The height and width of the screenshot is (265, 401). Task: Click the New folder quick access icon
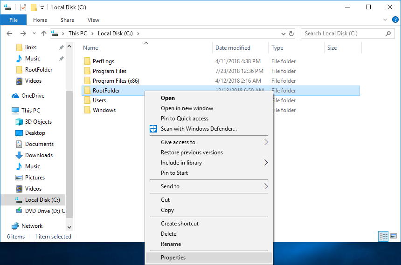(34, 7)
